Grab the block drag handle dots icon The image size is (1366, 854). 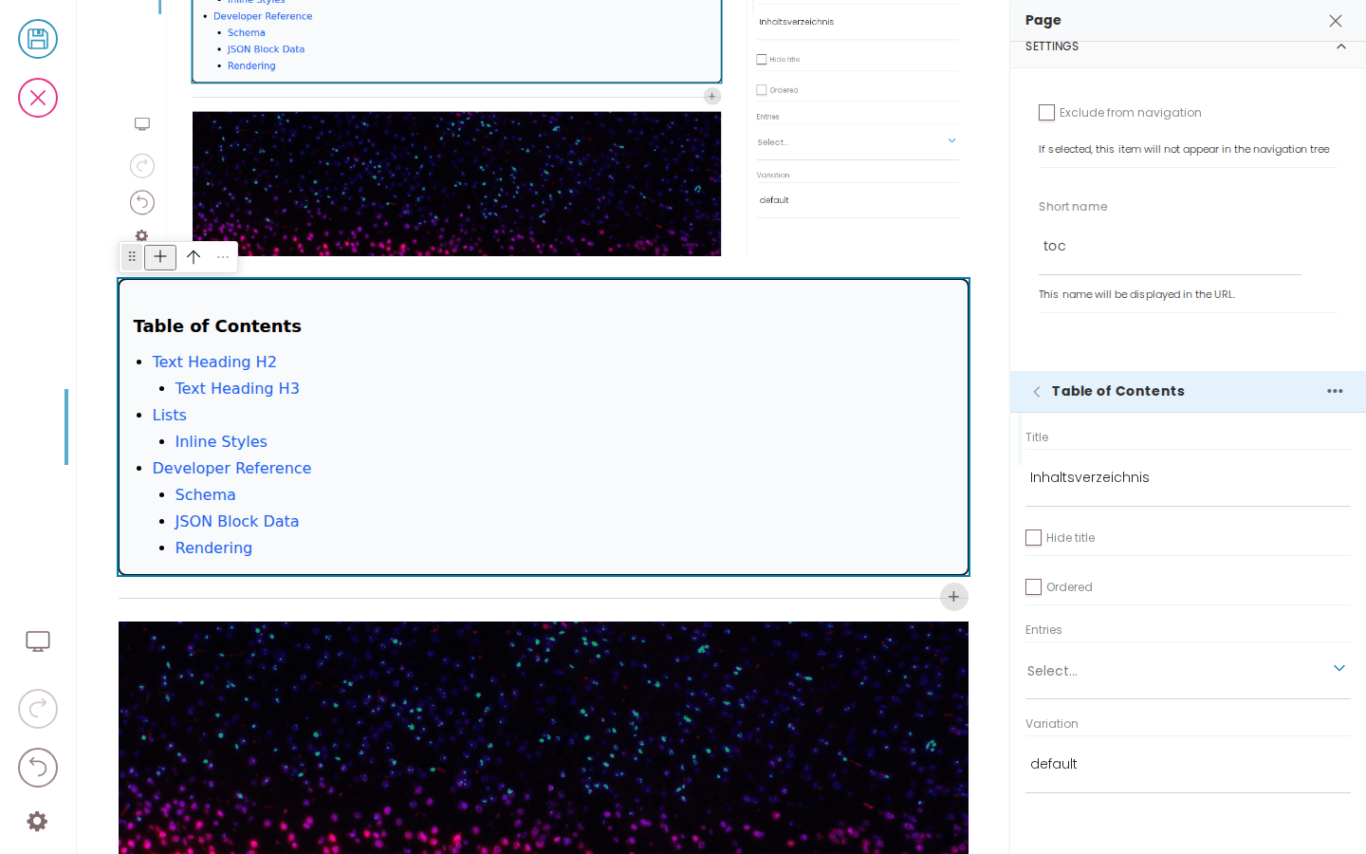[x=132, y=256]
